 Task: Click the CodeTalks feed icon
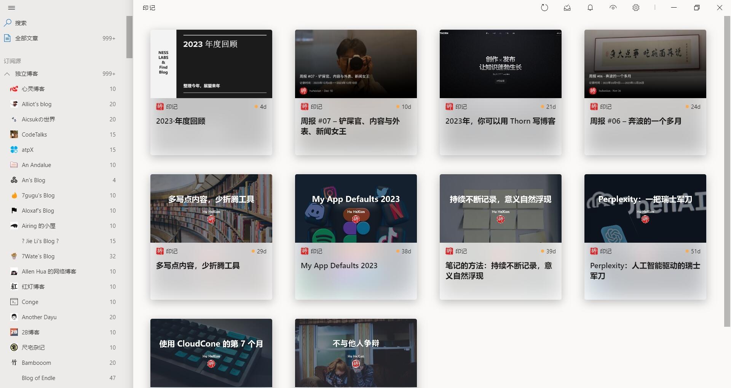[14, 135]
